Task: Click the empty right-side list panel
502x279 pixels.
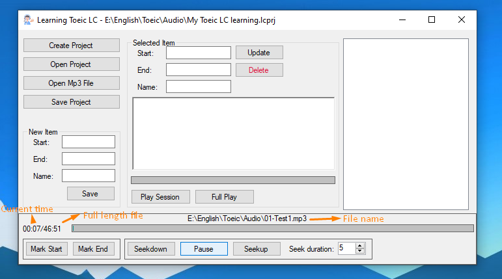Action: (x=406, y=124)
